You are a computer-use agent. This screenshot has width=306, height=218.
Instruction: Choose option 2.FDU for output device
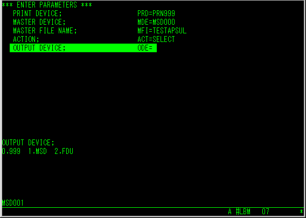(64, 151)
